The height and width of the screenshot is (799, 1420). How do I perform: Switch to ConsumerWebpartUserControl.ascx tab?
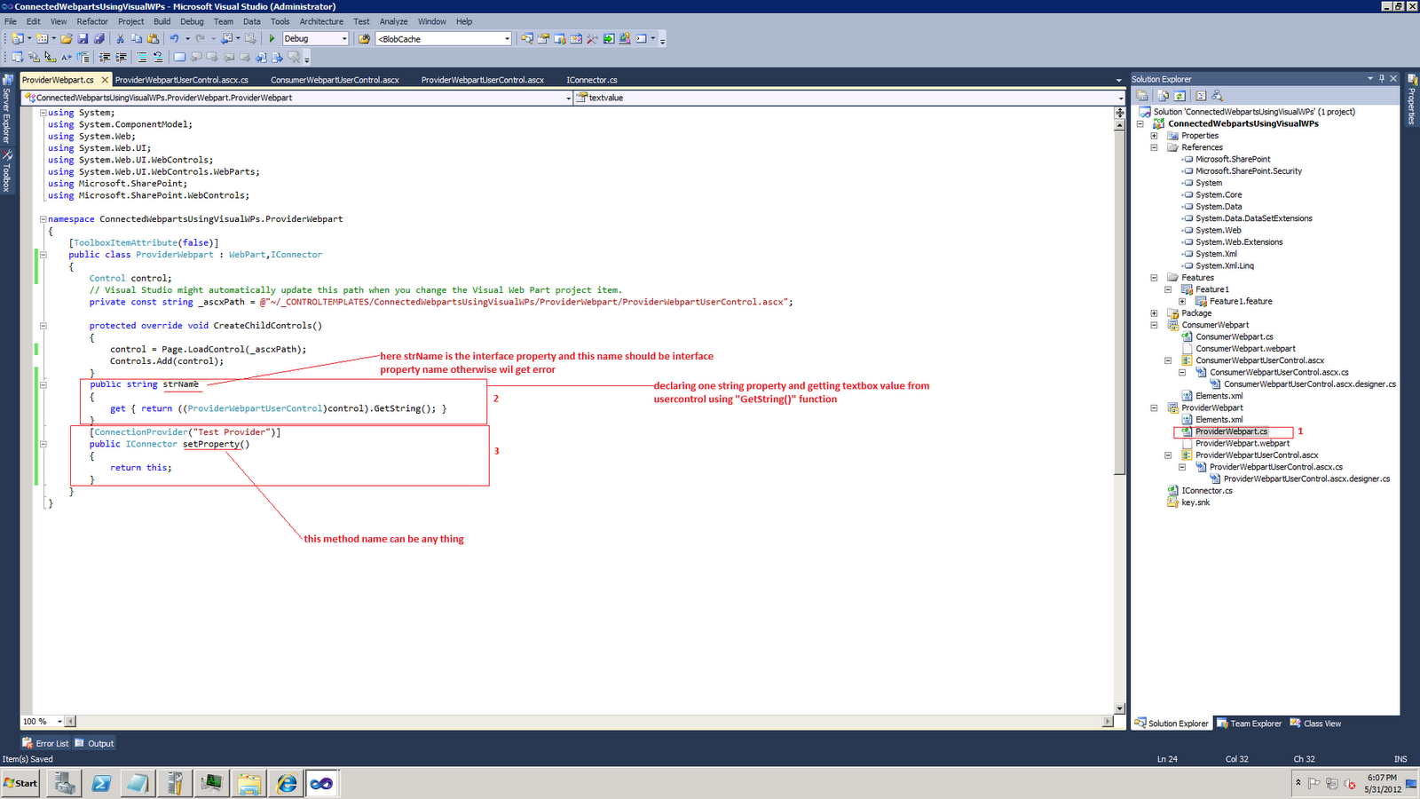[335, 80]
